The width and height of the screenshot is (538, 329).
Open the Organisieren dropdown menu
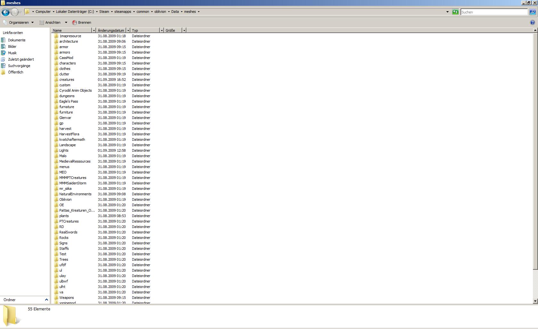point(19,22)
